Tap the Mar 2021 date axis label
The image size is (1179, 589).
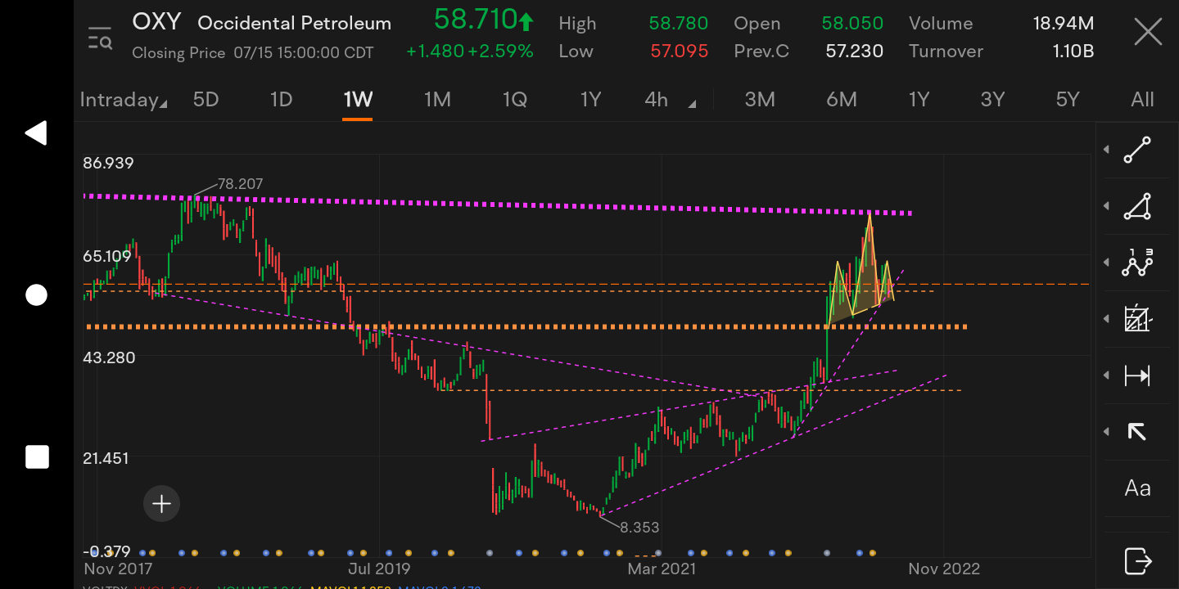tap(662, 569)
